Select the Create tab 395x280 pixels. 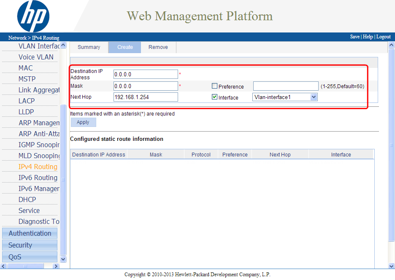point(124,47)
